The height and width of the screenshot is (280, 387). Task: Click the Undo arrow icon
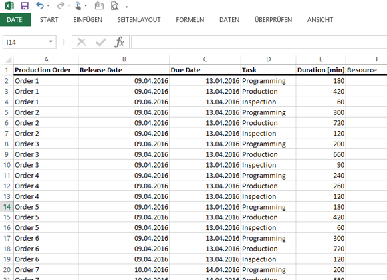point(40,5)
